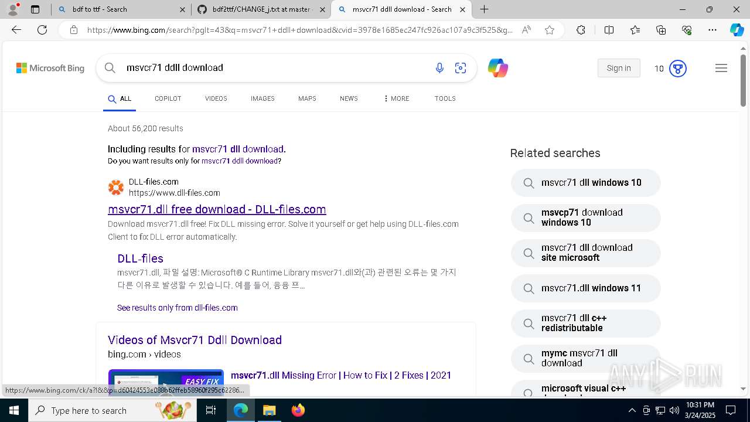Select the ALL search results tab
This screenshot has height=422, width=750.
click(x=120, y=98)
